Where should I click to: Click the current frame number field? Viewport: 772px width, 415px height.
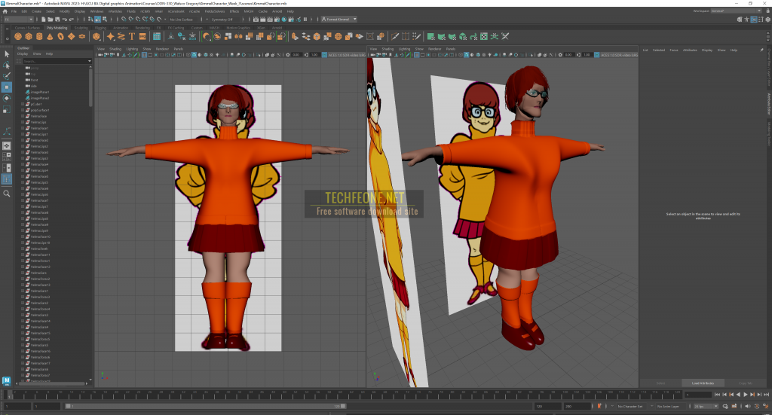click(x=697, y=395)
